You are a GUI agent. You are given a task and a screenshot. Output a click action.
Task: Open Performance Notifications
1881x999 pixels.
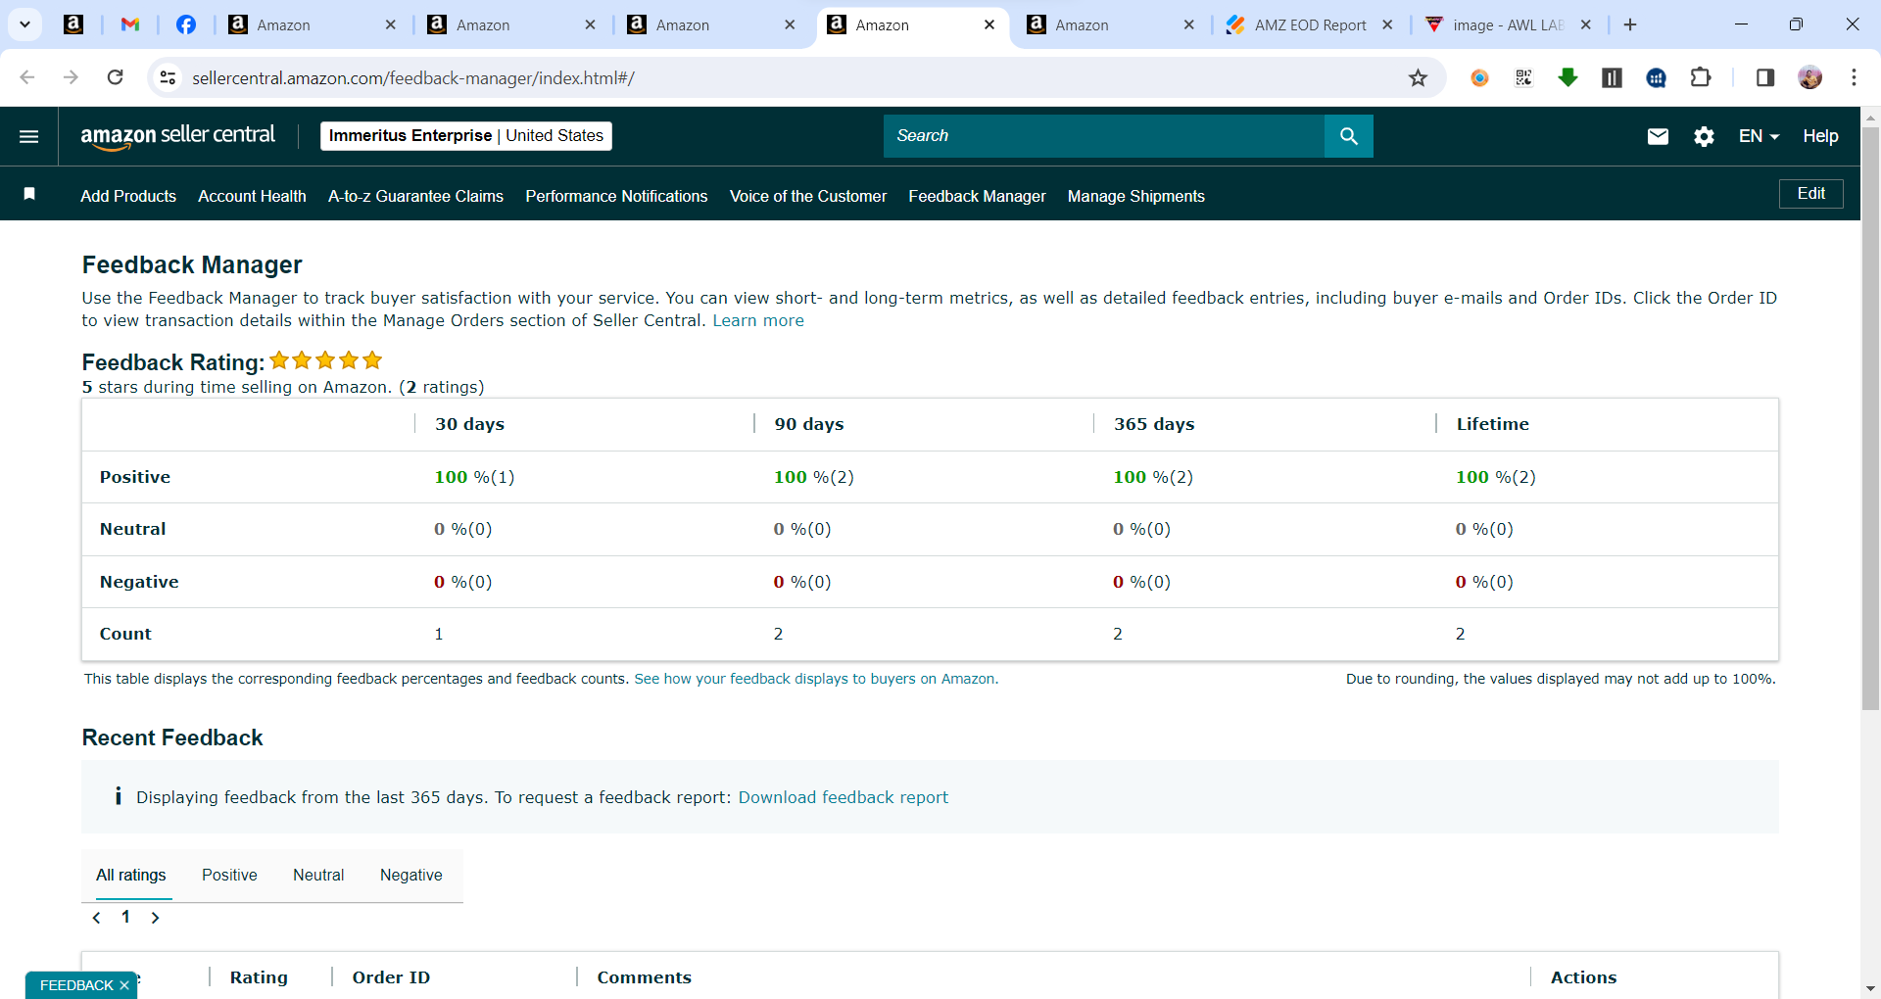pyautogui.click(x=616, y=196)
